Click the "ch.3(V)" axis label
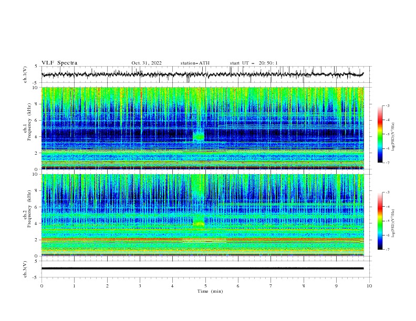 click(x=25, y=269)
